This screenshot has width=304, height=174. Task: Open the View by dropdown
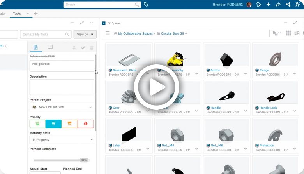(85, 35)
